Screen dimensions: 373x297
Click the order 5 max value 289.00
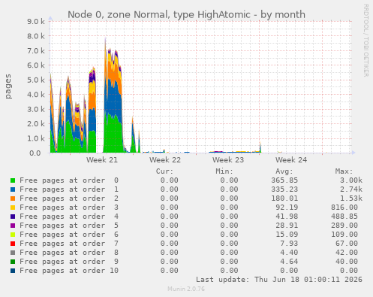[x=344, y=226]
